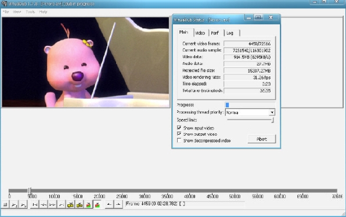
Task: Set the Mark in selection start
Action: tap(109, 204)
